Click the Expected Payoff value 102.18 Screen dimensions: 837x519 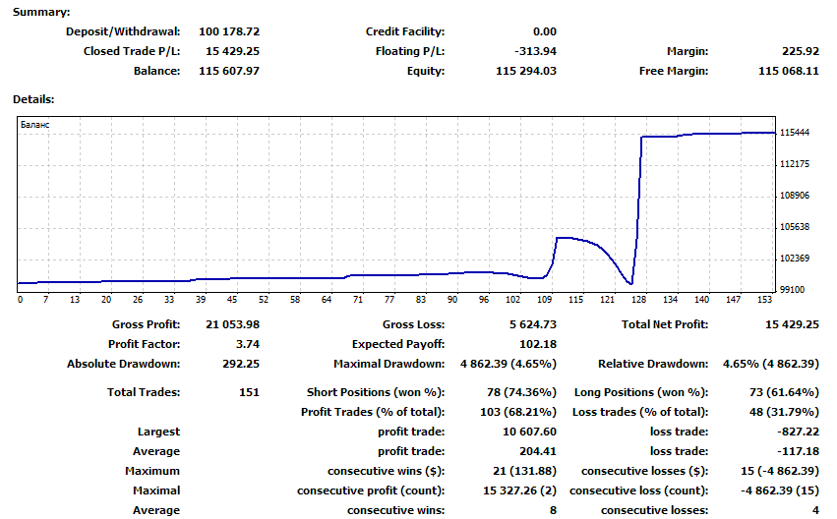(x=538, y=344)
